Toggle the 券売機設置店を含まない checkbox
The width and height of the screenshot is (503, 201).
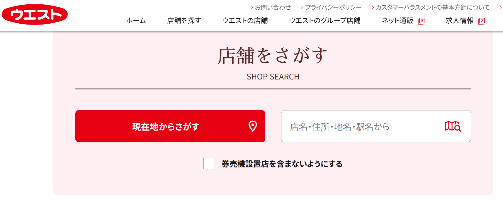point(209,164)
